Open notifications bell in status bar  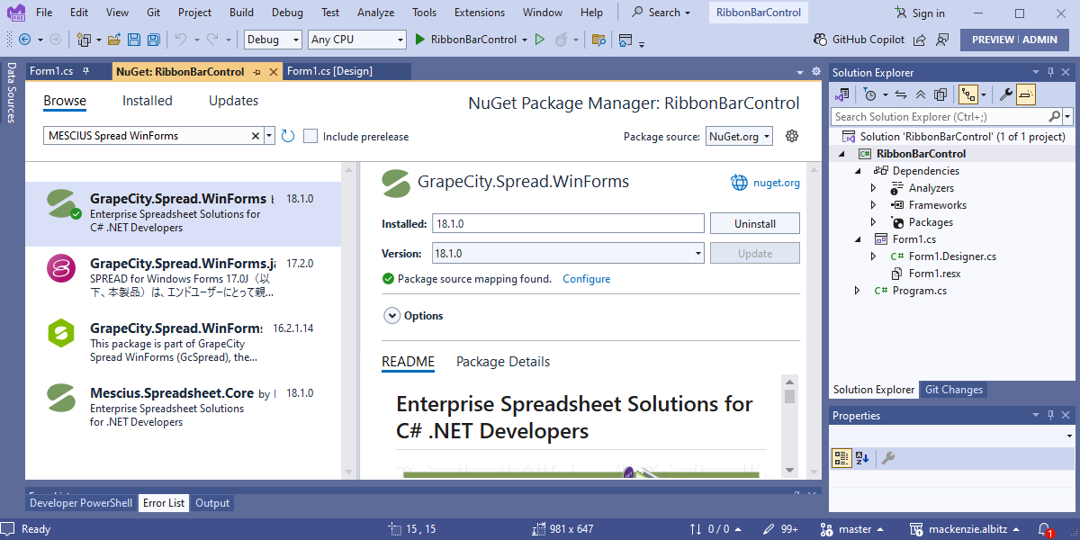tap(1045, 529)
